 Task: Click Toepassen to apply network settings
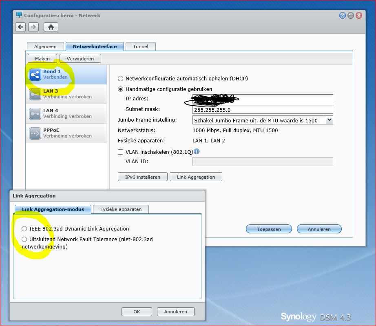click(268, 229)
